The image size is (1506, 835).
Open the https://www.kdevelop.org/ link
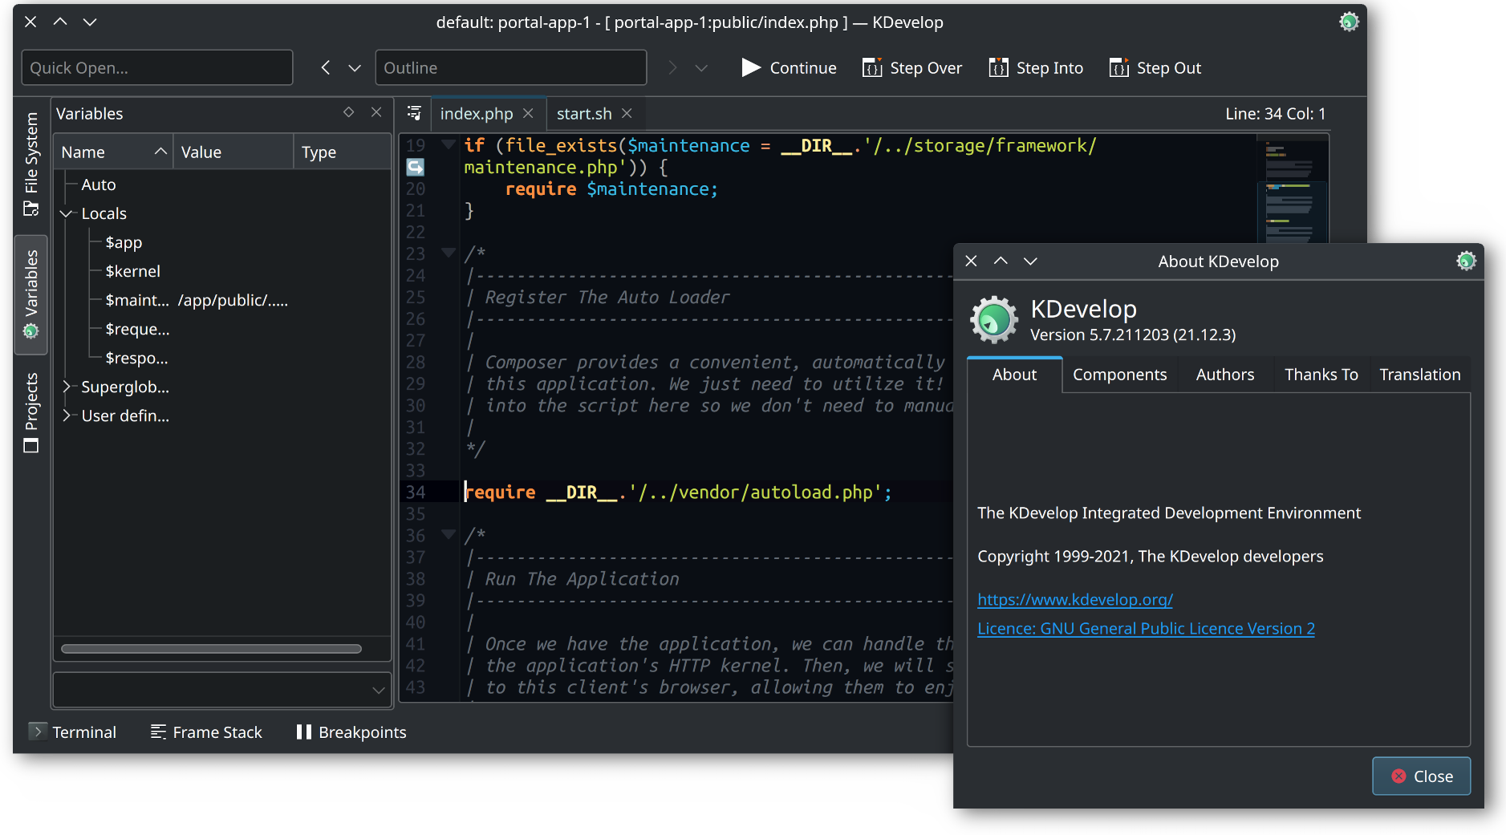tap(1074, 599)
